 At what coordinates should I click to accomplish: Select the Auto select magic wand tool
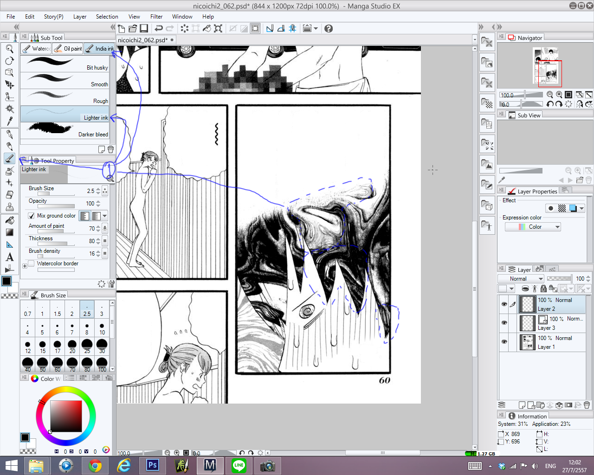click(9, 109)
